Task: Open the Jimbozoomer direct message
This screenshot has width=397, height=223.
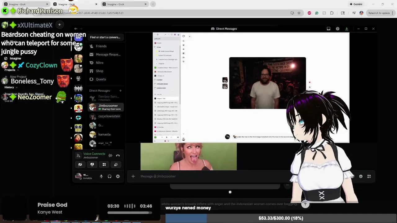Action: (x=105, y=107)
